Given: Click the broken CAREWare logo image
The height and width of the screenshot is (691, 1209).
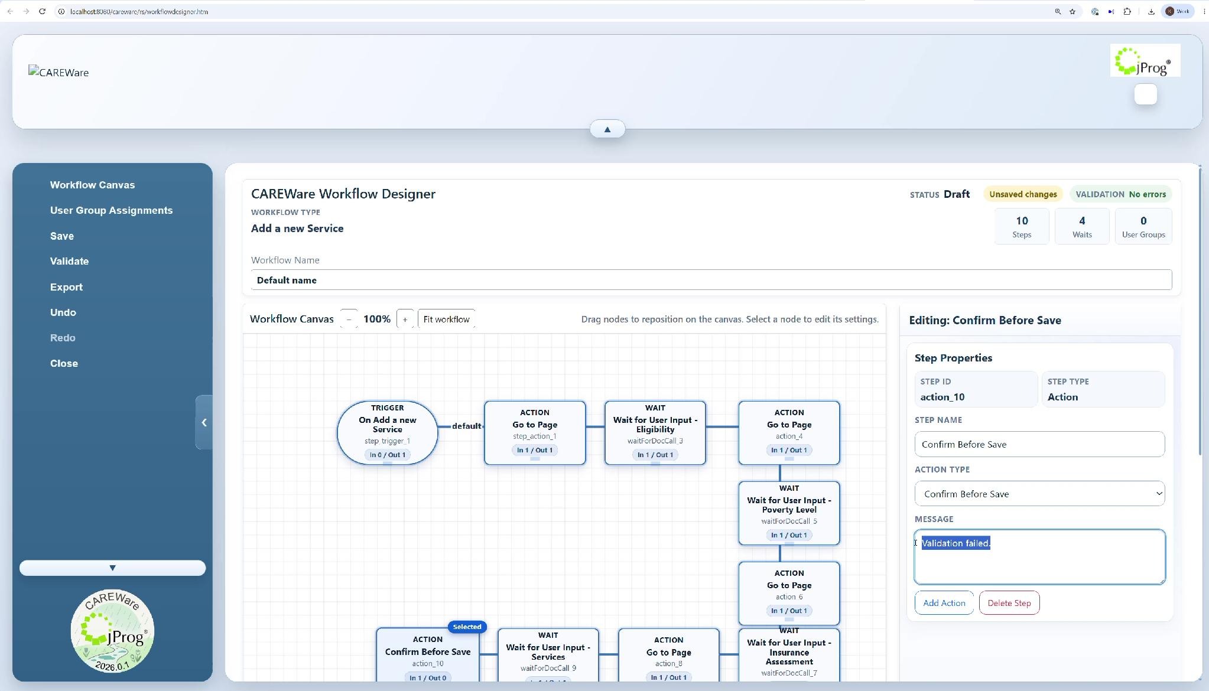Looking at the screenshot, I should [x=58, y=73].
